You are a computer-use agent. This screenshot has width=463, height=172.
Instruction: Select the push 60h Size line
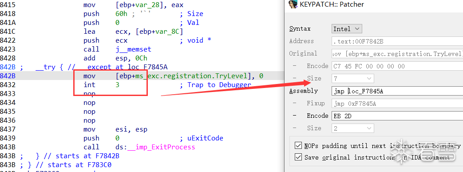pos(142,14)
